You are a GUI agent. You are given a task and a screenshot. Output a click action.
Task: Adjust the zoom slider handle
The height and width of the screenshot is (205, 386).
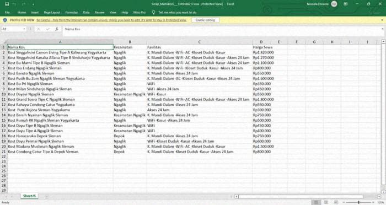[358, 202]
